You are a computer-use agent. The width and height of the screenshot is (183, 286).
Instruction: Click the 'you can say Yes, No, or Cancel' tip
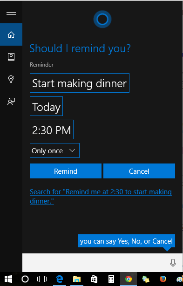127,241
